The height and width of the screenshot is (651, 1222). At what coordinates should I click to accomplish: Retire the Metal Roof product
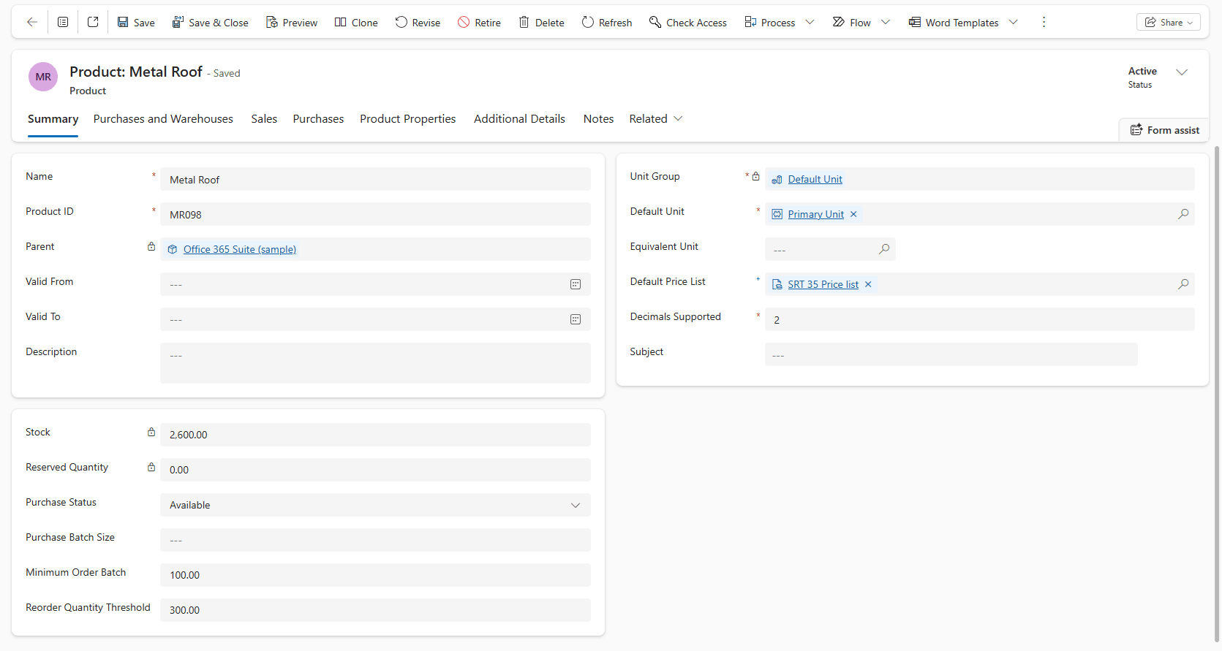click(479, 23)
